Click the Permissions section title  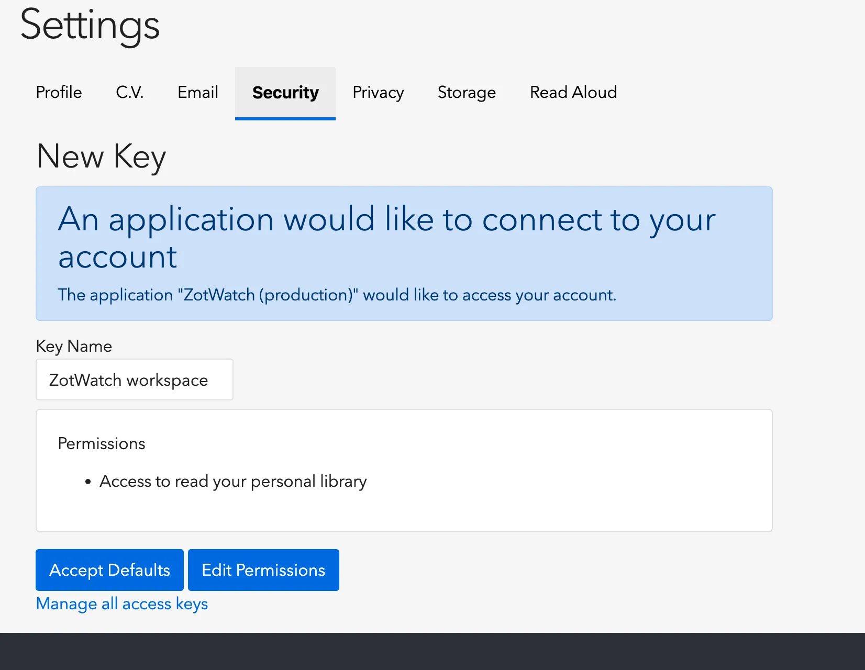click(x=102, y=444)
